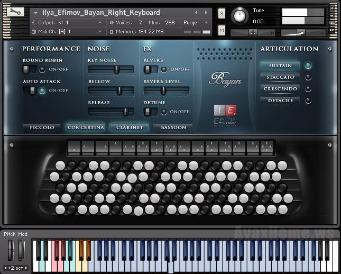Screen dimensions: 341x274
Task: Shift keyboard octave down with left arrow
Action: point(5,268)
